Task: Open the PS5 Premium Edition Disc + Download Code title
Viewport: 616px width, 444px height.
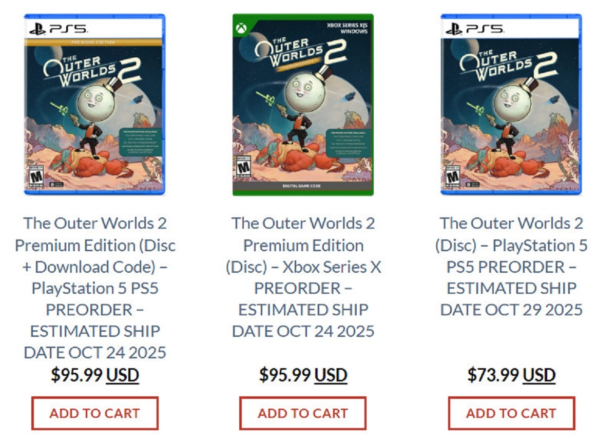Action: [95, 288]
